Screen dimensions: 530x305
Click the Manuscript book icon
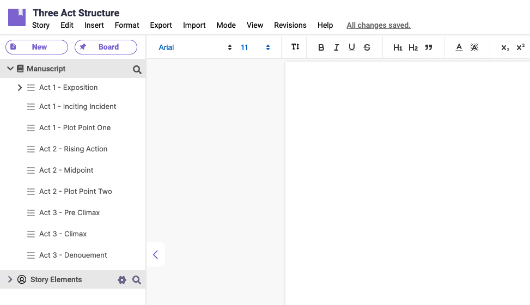[20, 69]
